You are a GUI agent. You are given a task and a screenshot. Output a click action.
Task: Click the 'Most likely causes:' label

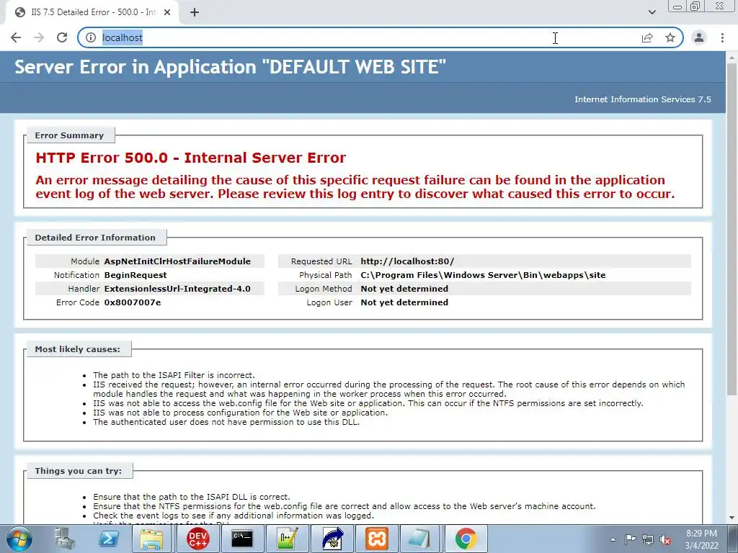[78, 349]
